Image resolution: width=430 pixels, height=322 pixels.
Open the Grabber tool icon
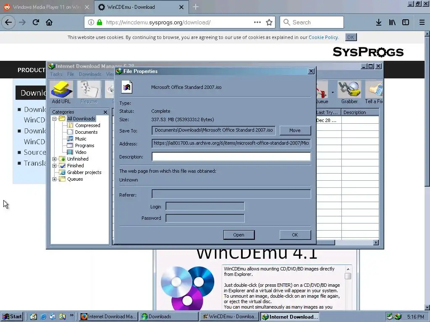[x=349, y=92]
